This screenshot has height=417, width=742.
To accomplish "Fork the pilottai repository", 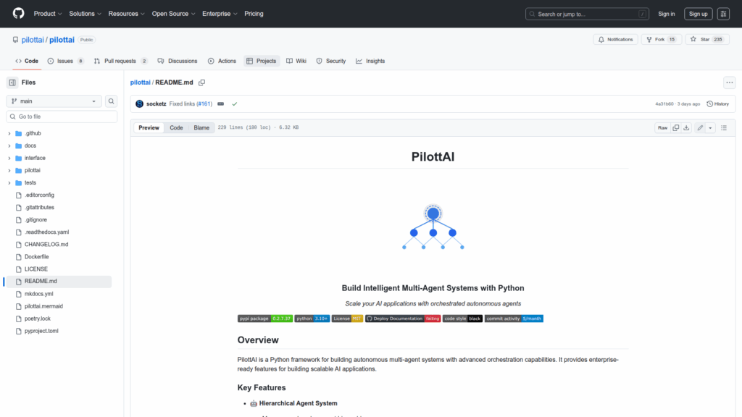I will pyautogui.click(x=661, y=40).
